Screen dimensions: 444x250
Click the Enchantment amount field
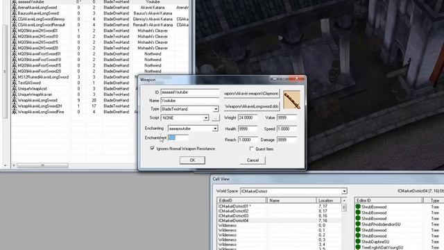coord(178,137)
